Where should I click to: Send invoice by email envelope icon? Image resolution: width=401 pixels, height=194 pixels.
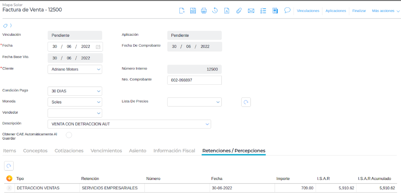tap(251, 11)
